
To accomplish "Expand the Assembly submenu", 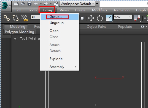I will coord(60,67).
